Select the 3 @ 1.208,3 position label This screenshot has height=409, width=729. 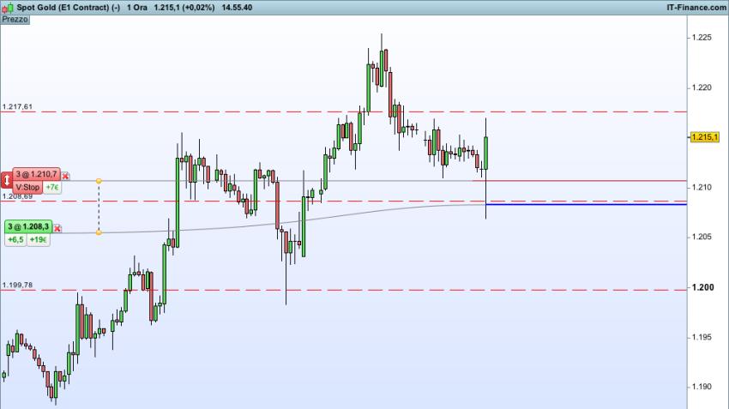(x=28, y=227)
